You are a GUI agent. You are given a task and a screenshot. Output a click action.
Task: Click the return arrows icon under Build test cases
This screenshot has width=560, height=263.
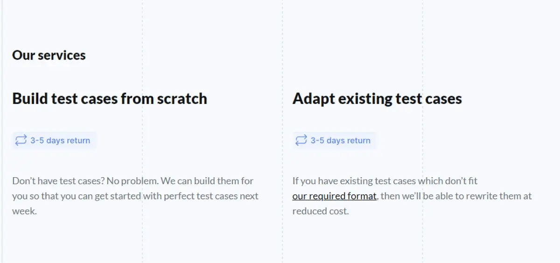[21, 140]
